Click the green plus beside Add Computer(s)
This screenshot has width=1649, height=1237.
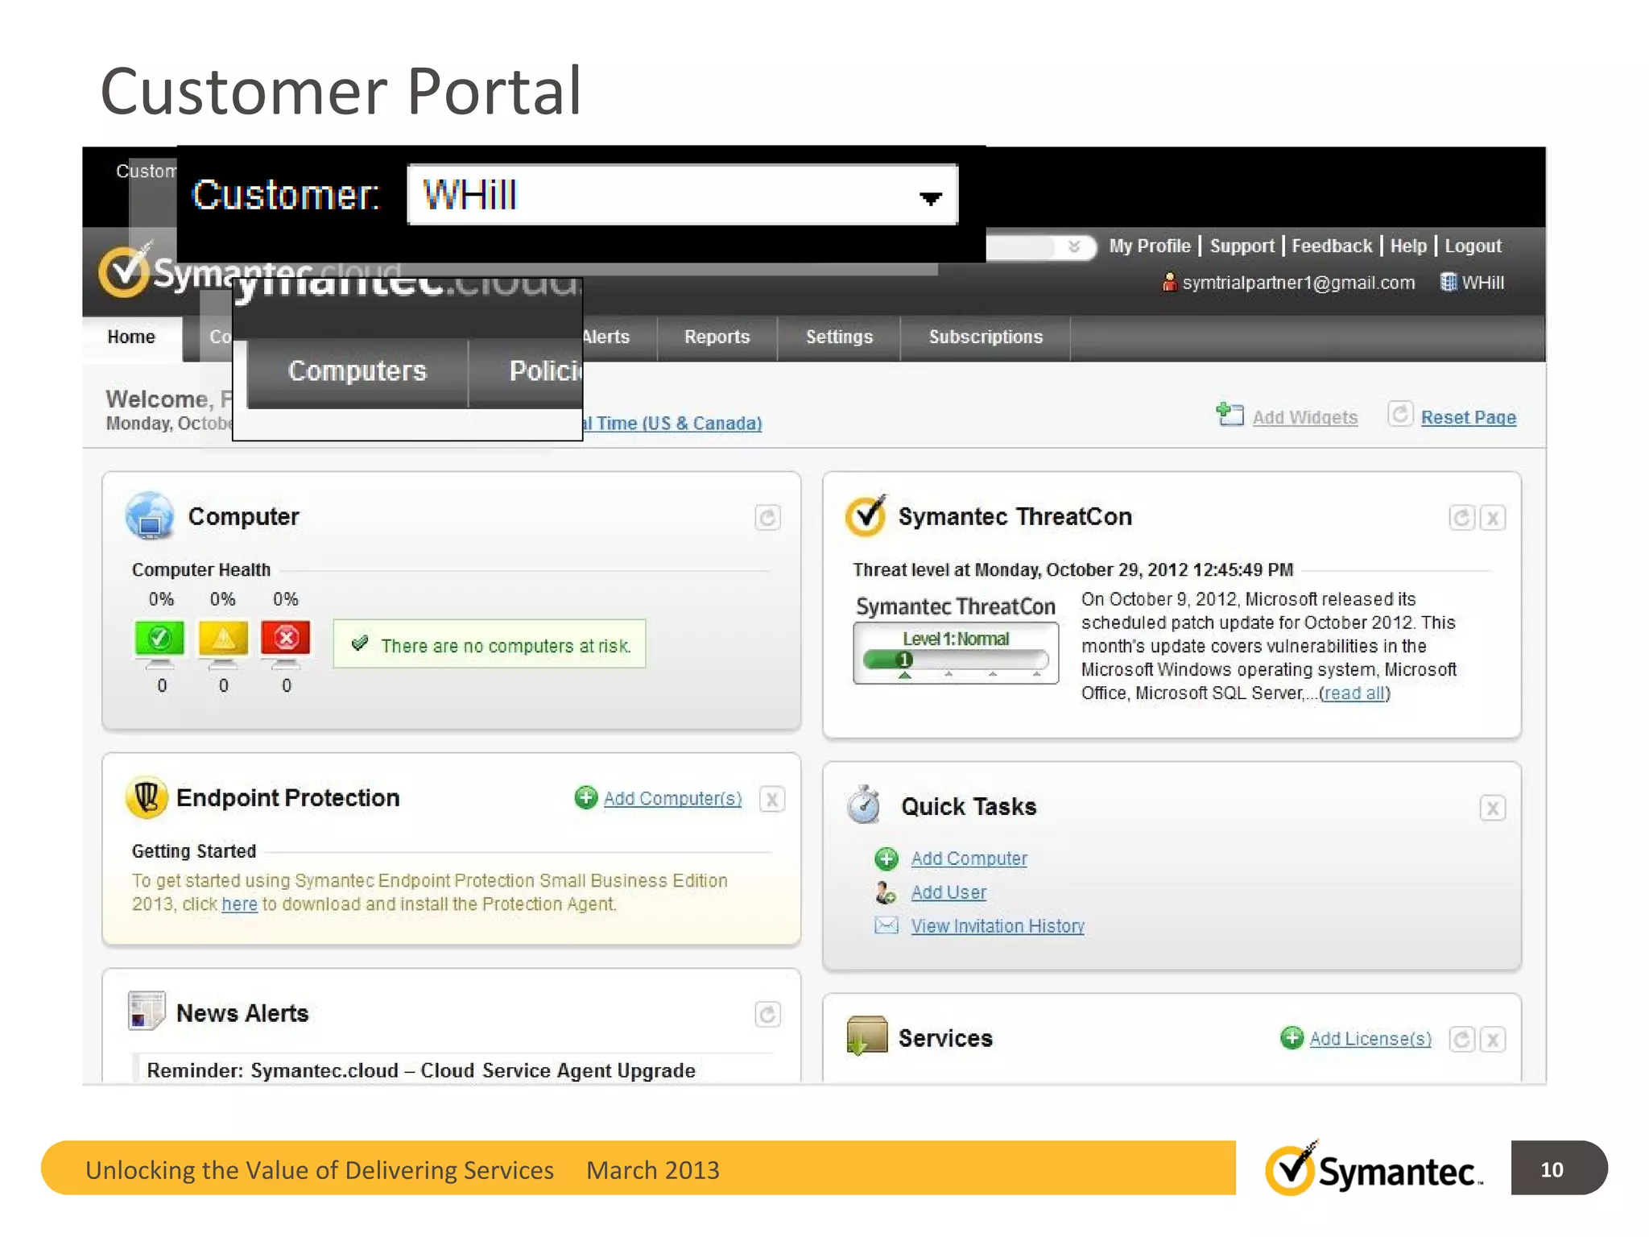586,797
